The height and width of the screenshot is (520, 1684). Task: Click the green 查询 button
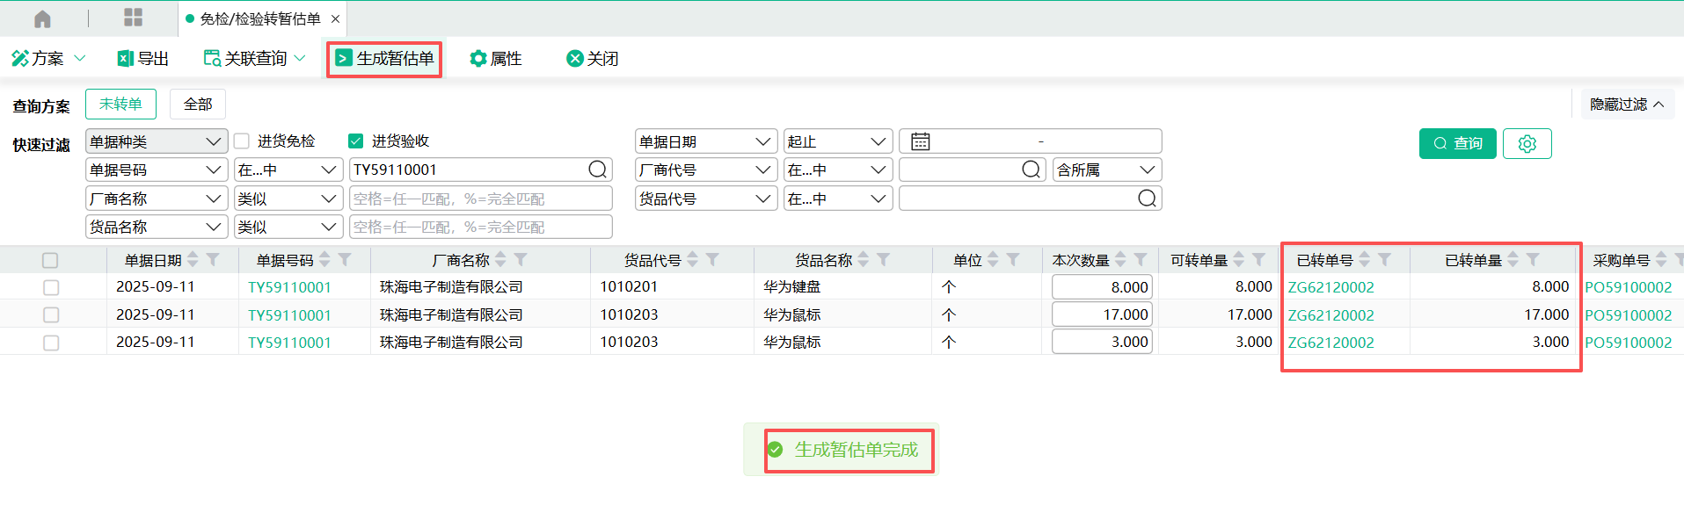[x=1457, y=143]
